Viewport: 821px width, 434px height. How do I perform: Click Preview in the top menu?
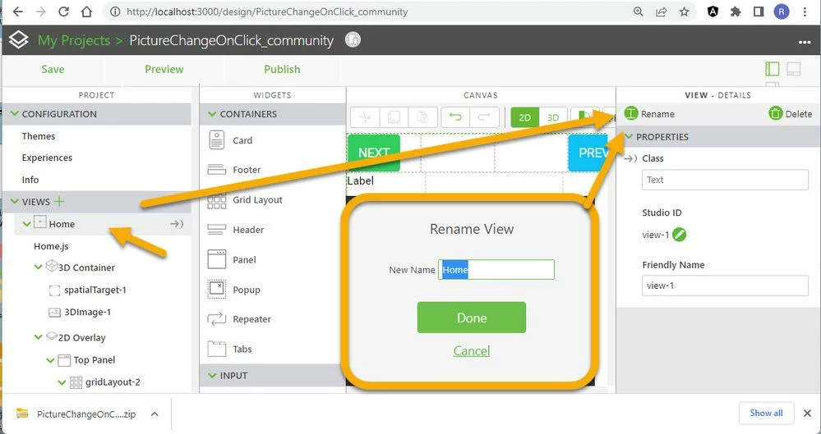(164, 69)
